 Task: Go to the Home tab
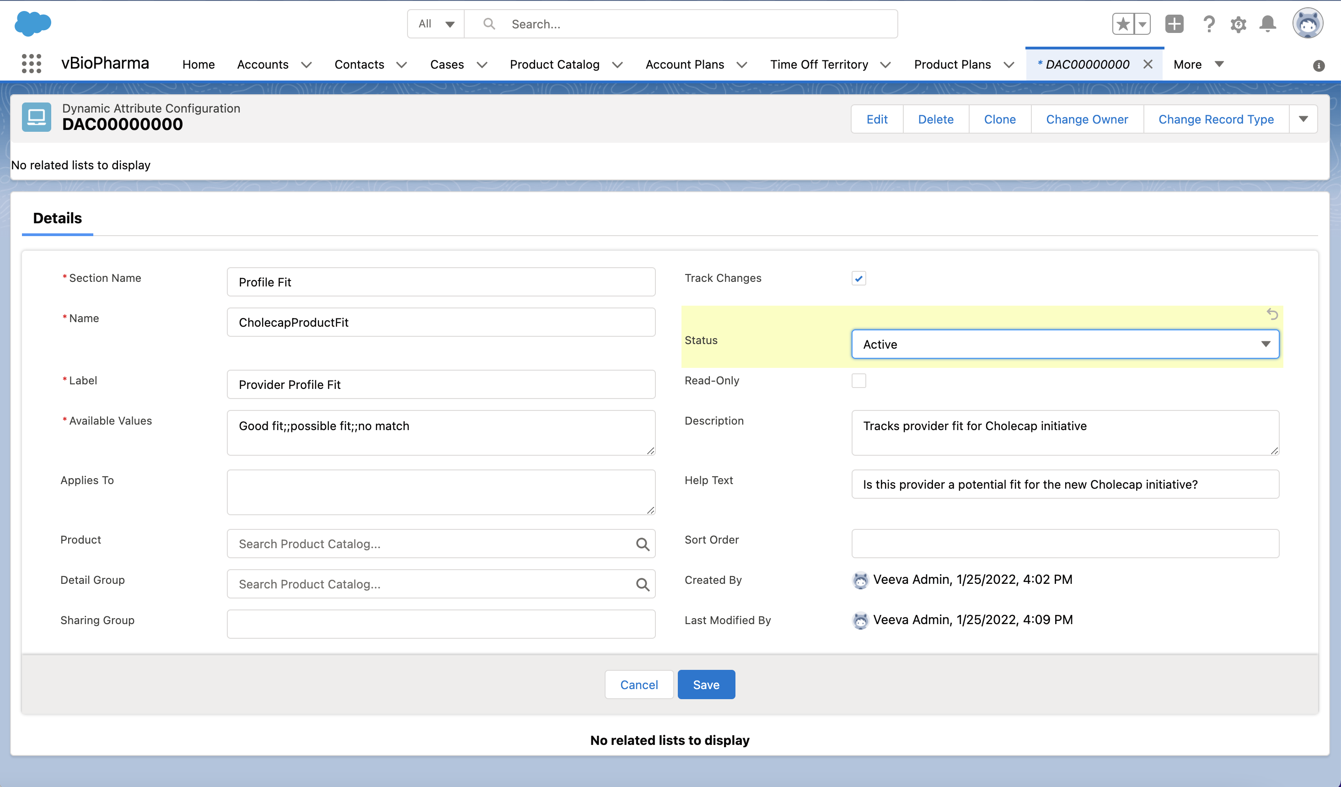198,65
